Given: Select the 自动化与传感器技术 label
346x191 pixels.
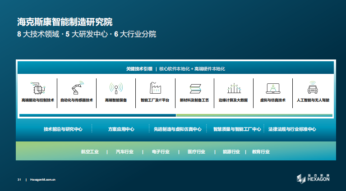Looking at the screenshot, I should point(77,100).
